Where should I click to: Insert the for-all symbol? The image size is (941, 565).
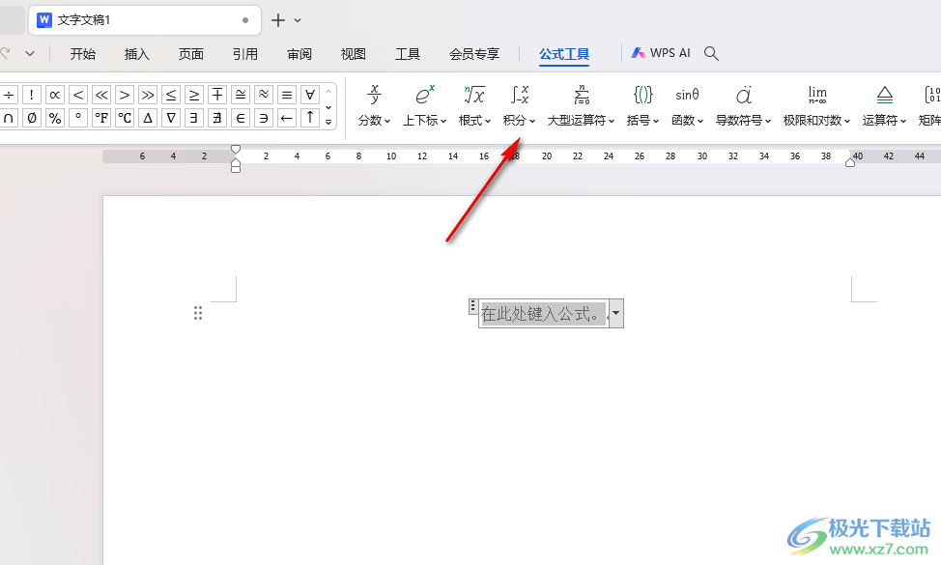coord(310,95)
